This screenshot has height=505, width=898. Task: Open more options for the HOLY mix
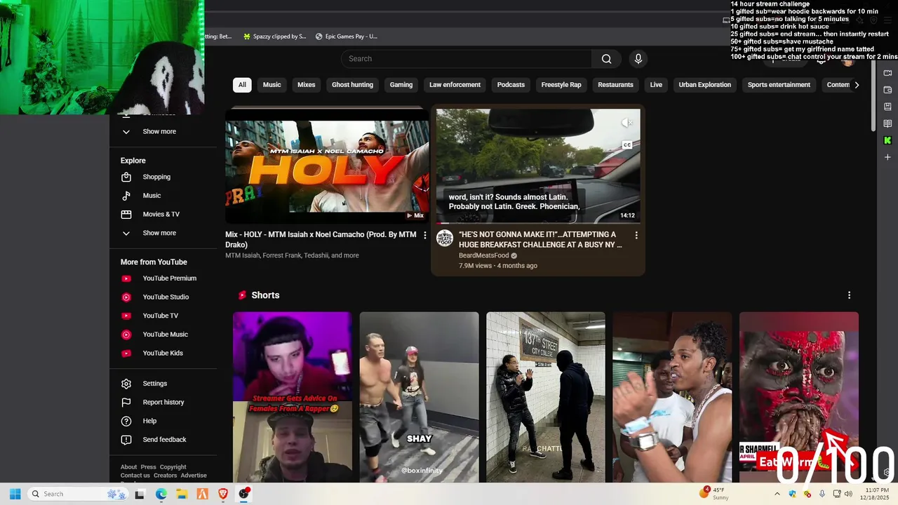pyautogui.click(x=424, y=235)
